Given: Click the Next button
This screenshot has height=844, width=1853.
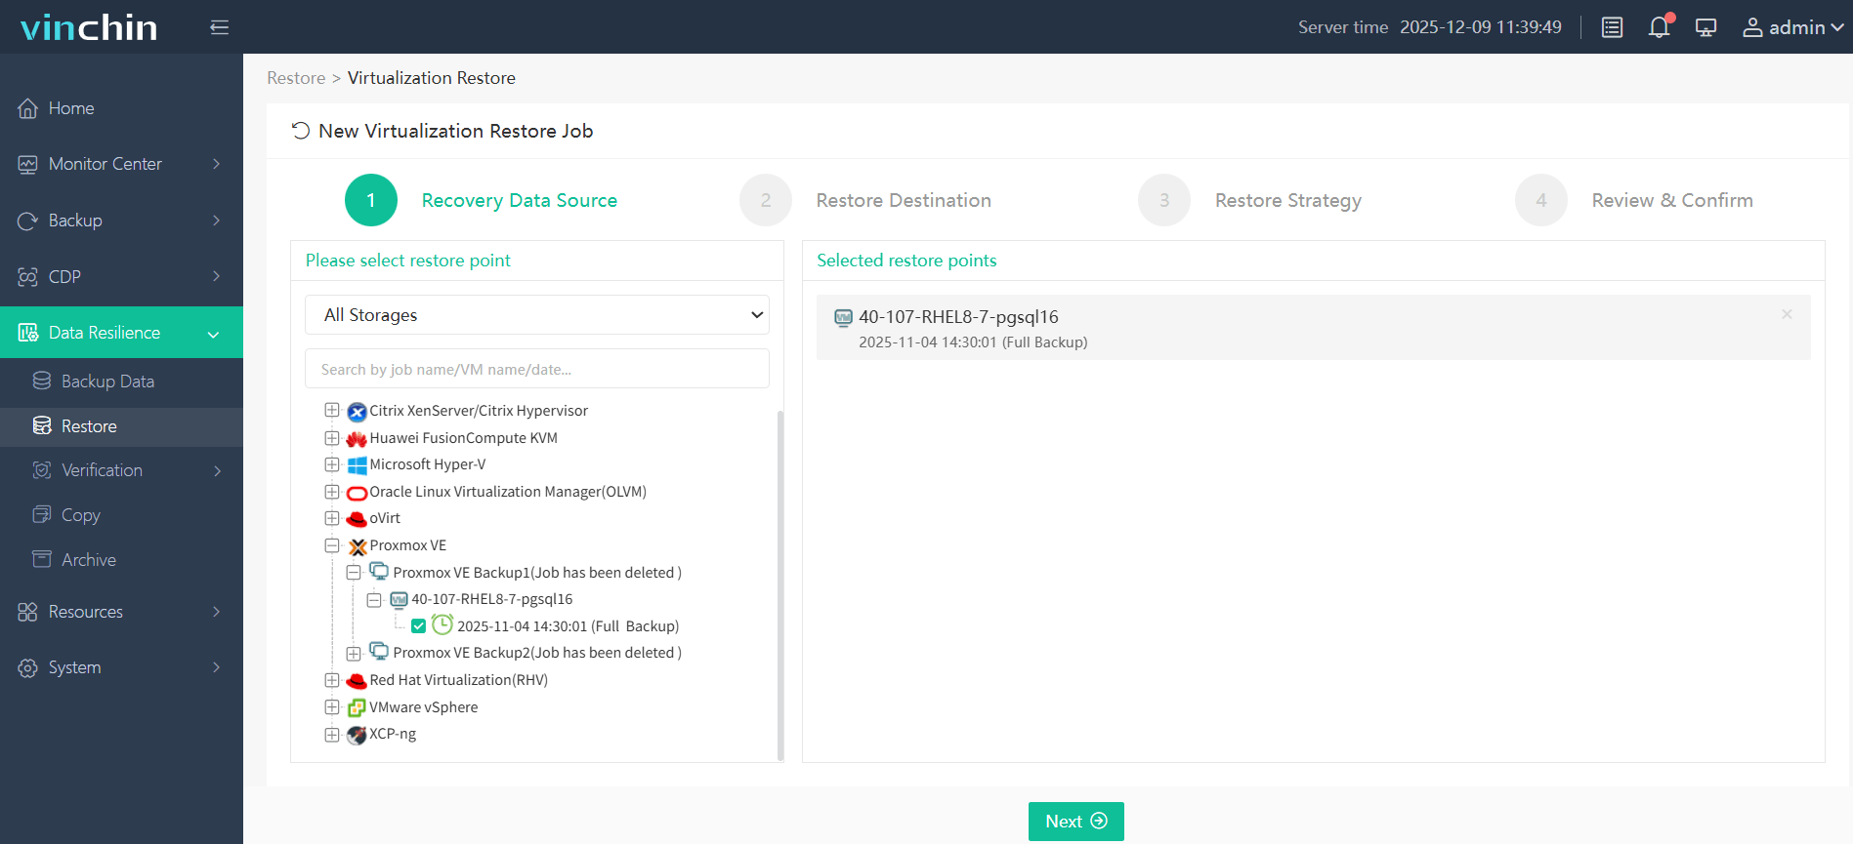Looking at the screenshot, I should coord(1075,822).
